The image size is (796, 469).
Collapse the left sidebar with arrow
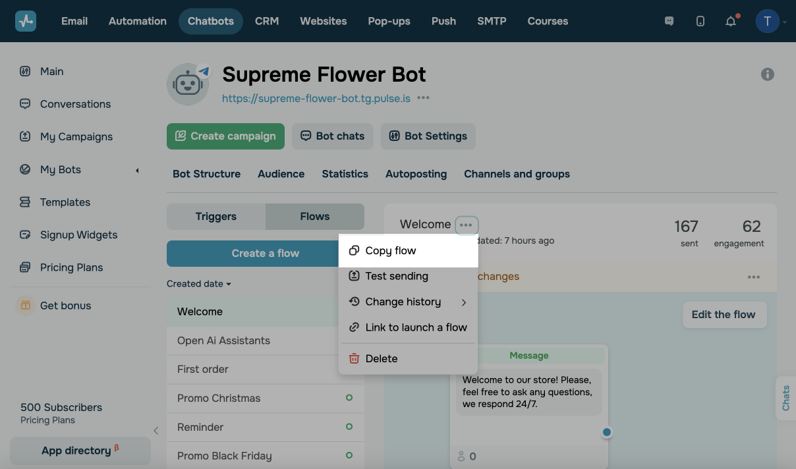point(156,431)
